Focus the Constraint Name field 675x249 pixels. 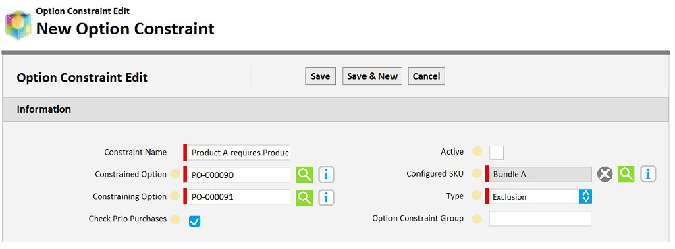pyautogui.click(x=239, y=153)
